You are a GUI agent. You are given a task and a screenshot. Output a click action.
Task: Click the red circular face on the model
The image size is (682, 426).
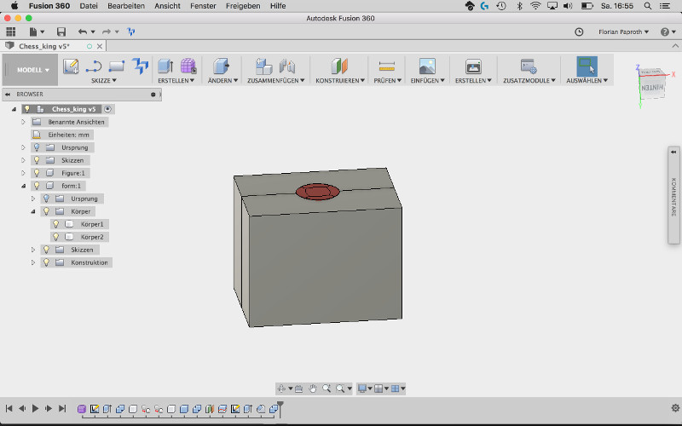(316, 192)
